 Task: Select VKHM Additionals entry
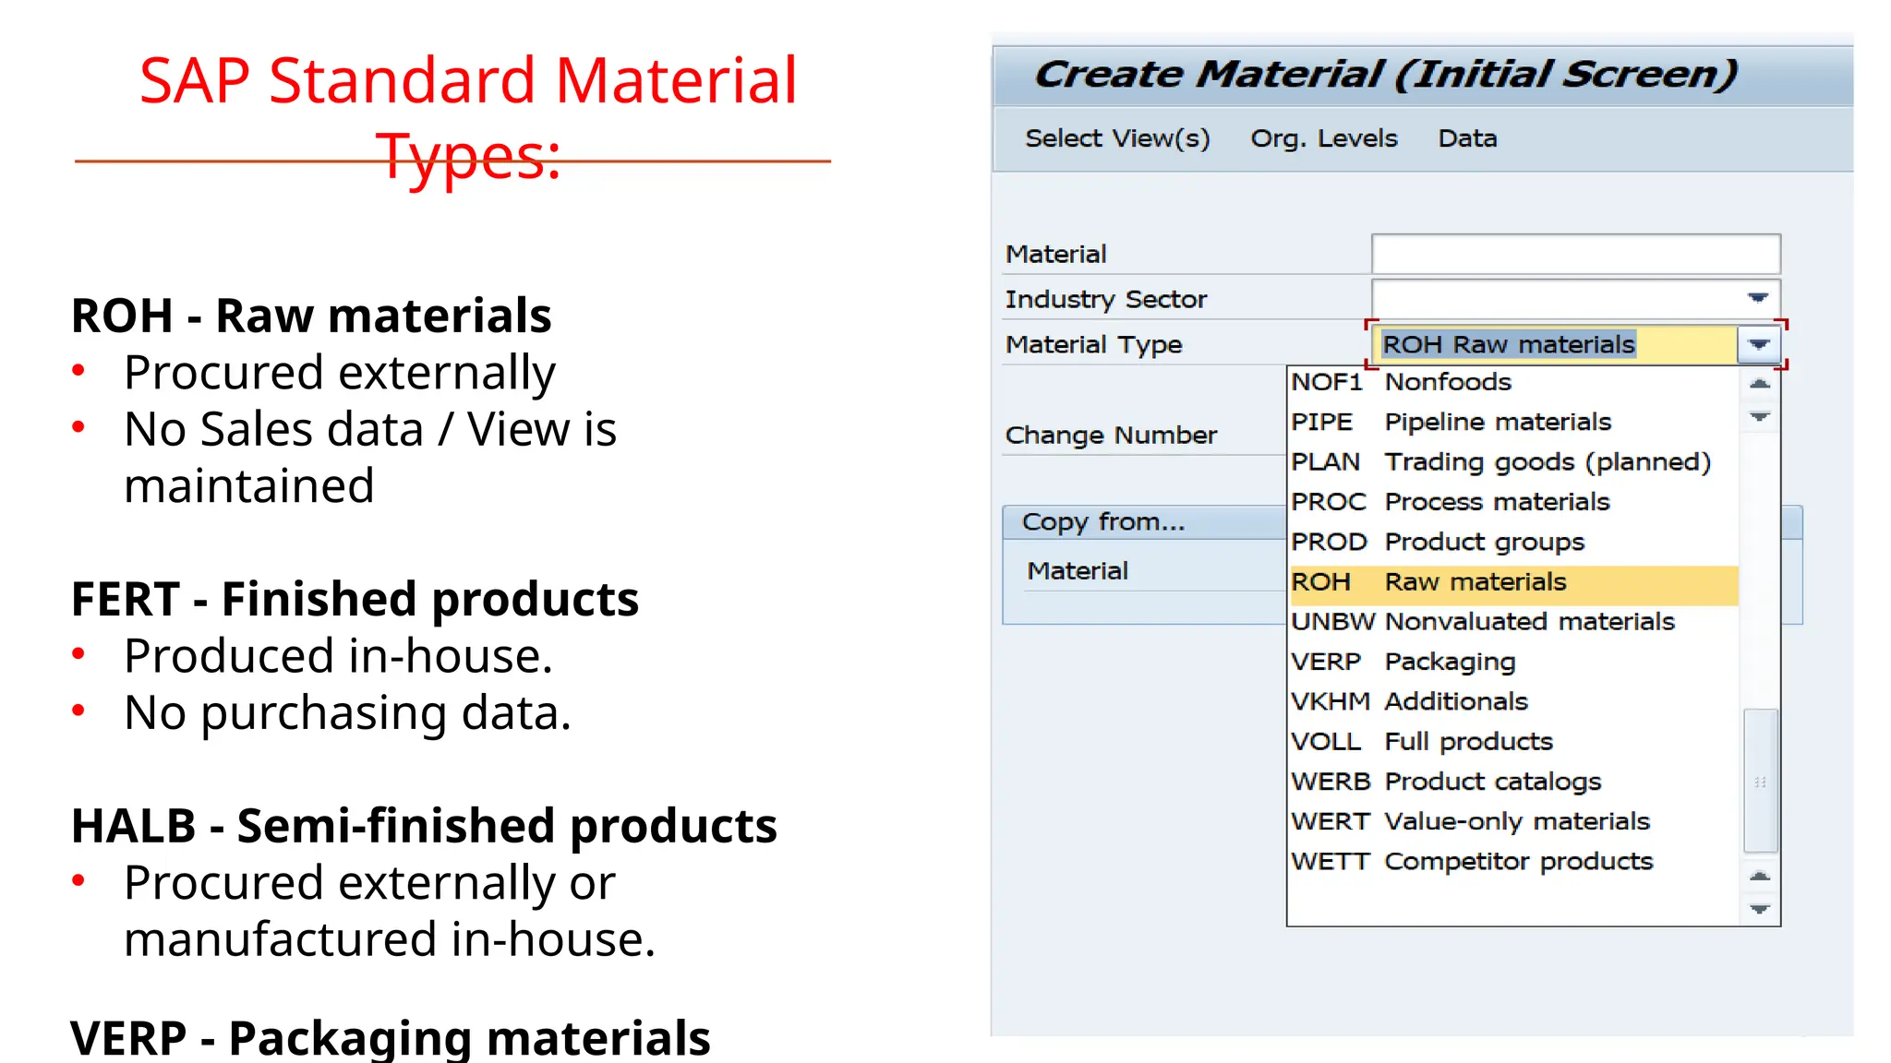1512,701
